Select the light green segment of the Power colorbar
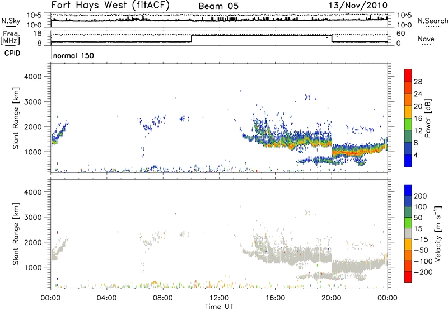Image resolution: width=448 pixels, height=310 pixels. (x=408, y=124)
